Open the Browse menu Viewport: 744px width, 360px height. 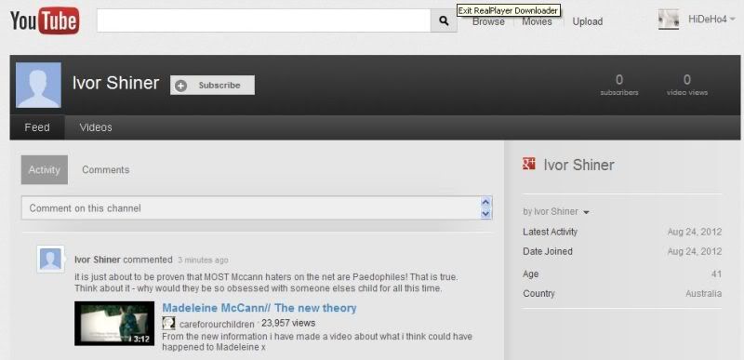point(488,21)
